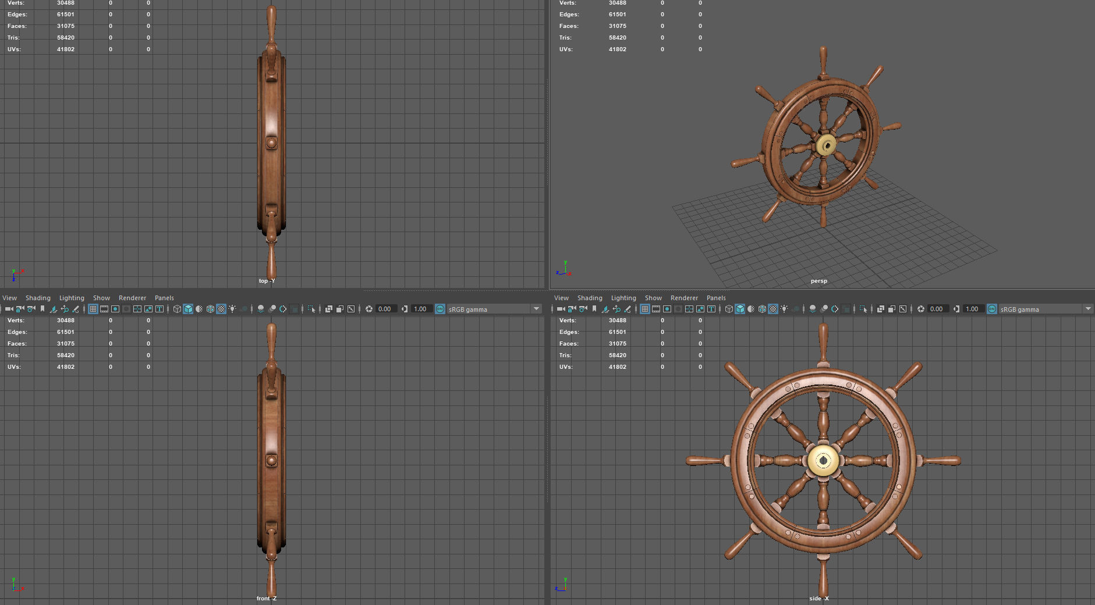The image size is (1095, 605).
Task: Toggle Resolution Gate in front view toolbar
Action: click(115, 309)
